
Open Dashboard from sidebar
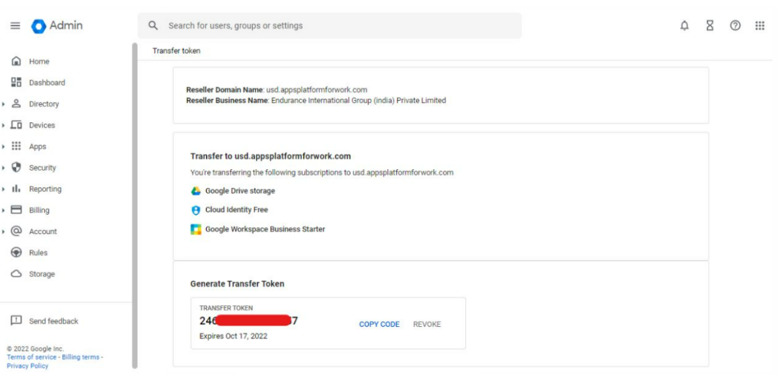pyautogui.click(x=47, y=83)
